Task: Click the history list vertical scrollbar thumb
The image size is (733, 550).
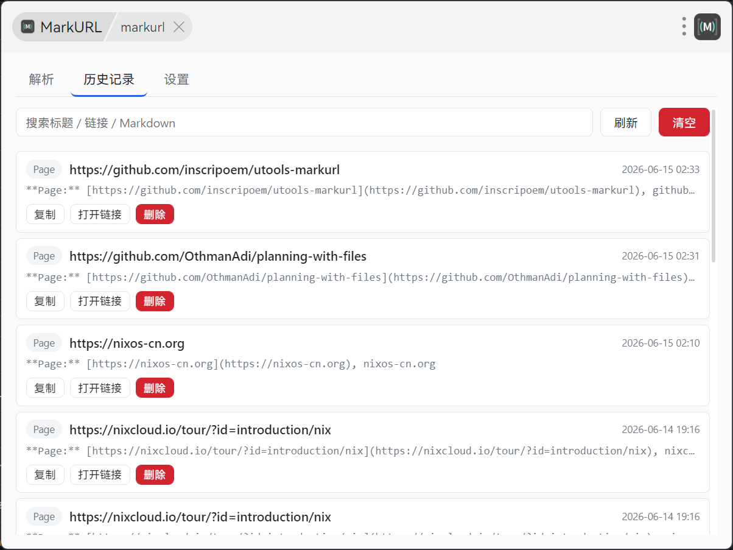Action: 714,186
